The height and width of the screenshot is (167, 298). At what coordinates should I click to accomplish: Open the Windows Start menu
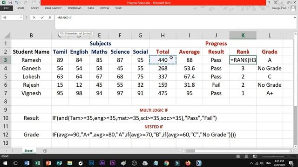point(5,163)
